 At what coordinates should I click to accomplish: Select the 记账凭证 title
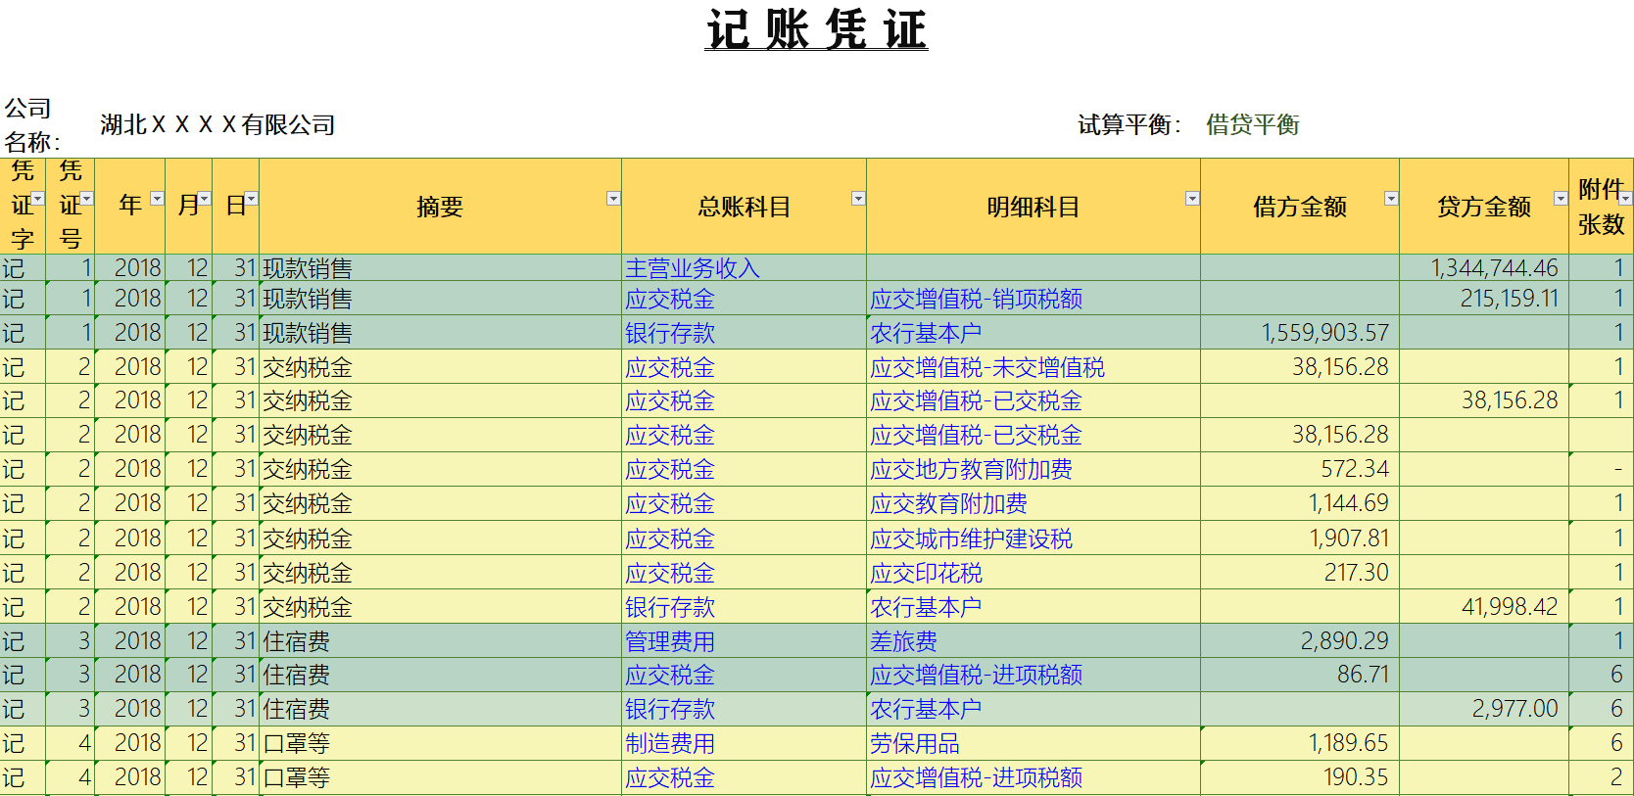click(x=816, y=28)
